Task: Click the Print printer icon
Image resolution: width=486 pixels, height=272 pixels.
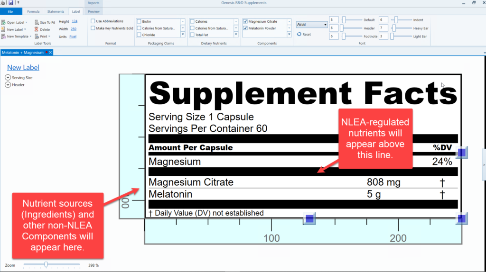Action: 37,36
